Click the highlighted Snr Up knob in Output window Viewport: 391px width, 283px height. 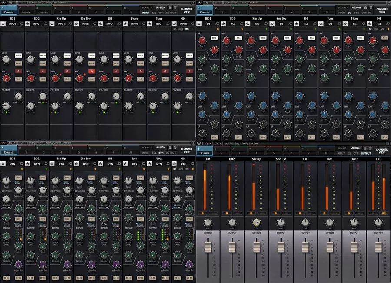[x=257, y=222]
